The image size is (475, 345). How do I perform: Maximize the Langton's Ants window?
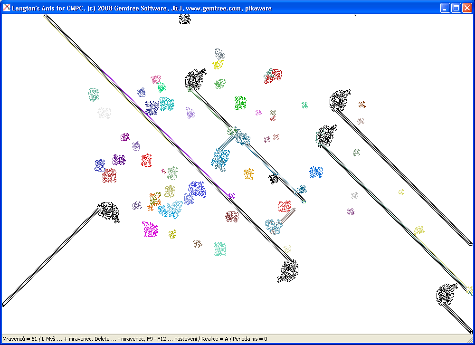[456, 8]
